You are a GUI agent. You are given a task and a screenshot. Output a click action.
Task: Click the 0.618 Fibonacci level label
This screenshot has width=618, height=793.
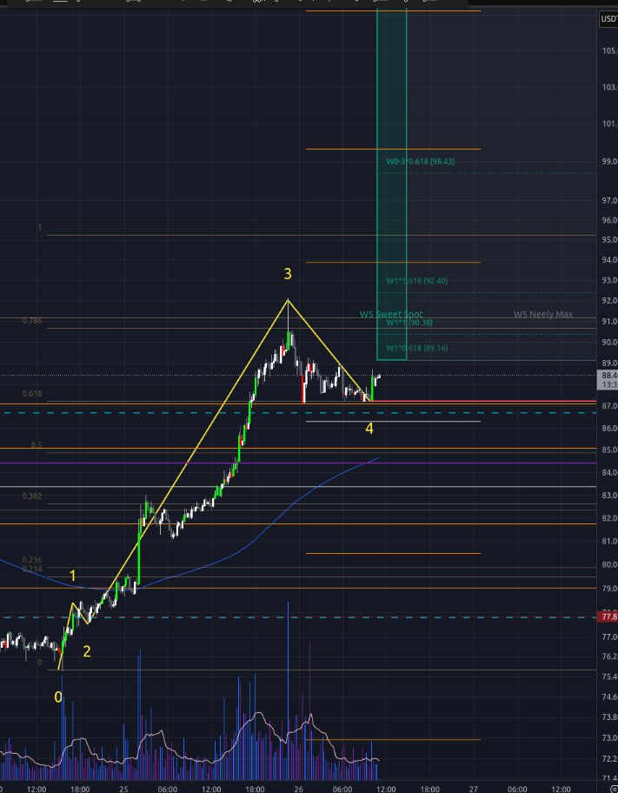click(x=31, y=394)
